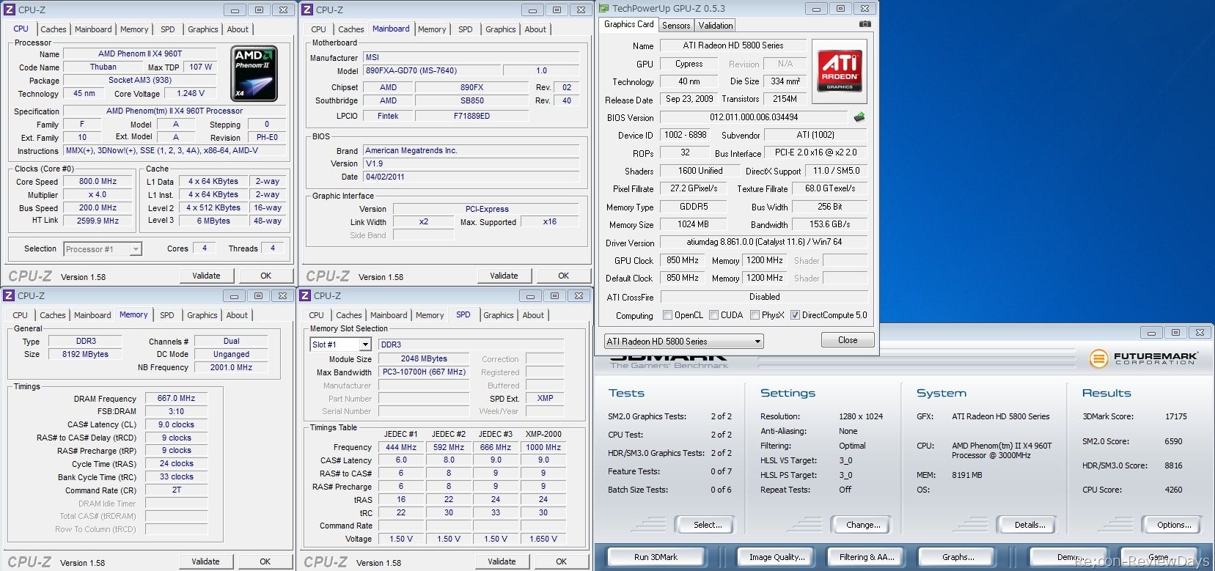Click the BIOS Version field in GPU-Z
The height and width of the screenshot is (571, 1215).
pos(753,117)
